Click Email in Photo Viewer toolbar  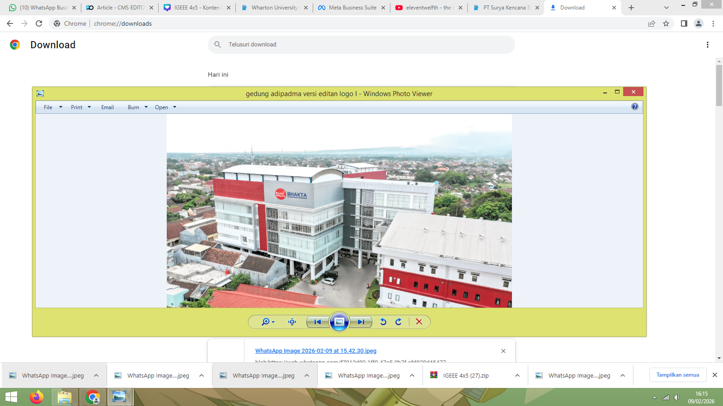pos(108,107)
